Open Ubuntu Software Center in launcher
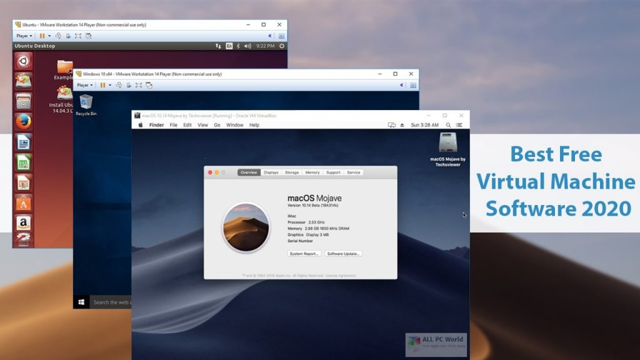 pyautogui.click(x=23, y=203)
